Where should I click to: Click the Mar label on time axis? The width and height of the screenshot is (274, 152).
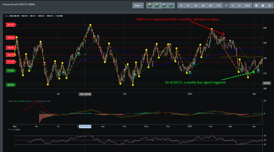pos(230,126)
